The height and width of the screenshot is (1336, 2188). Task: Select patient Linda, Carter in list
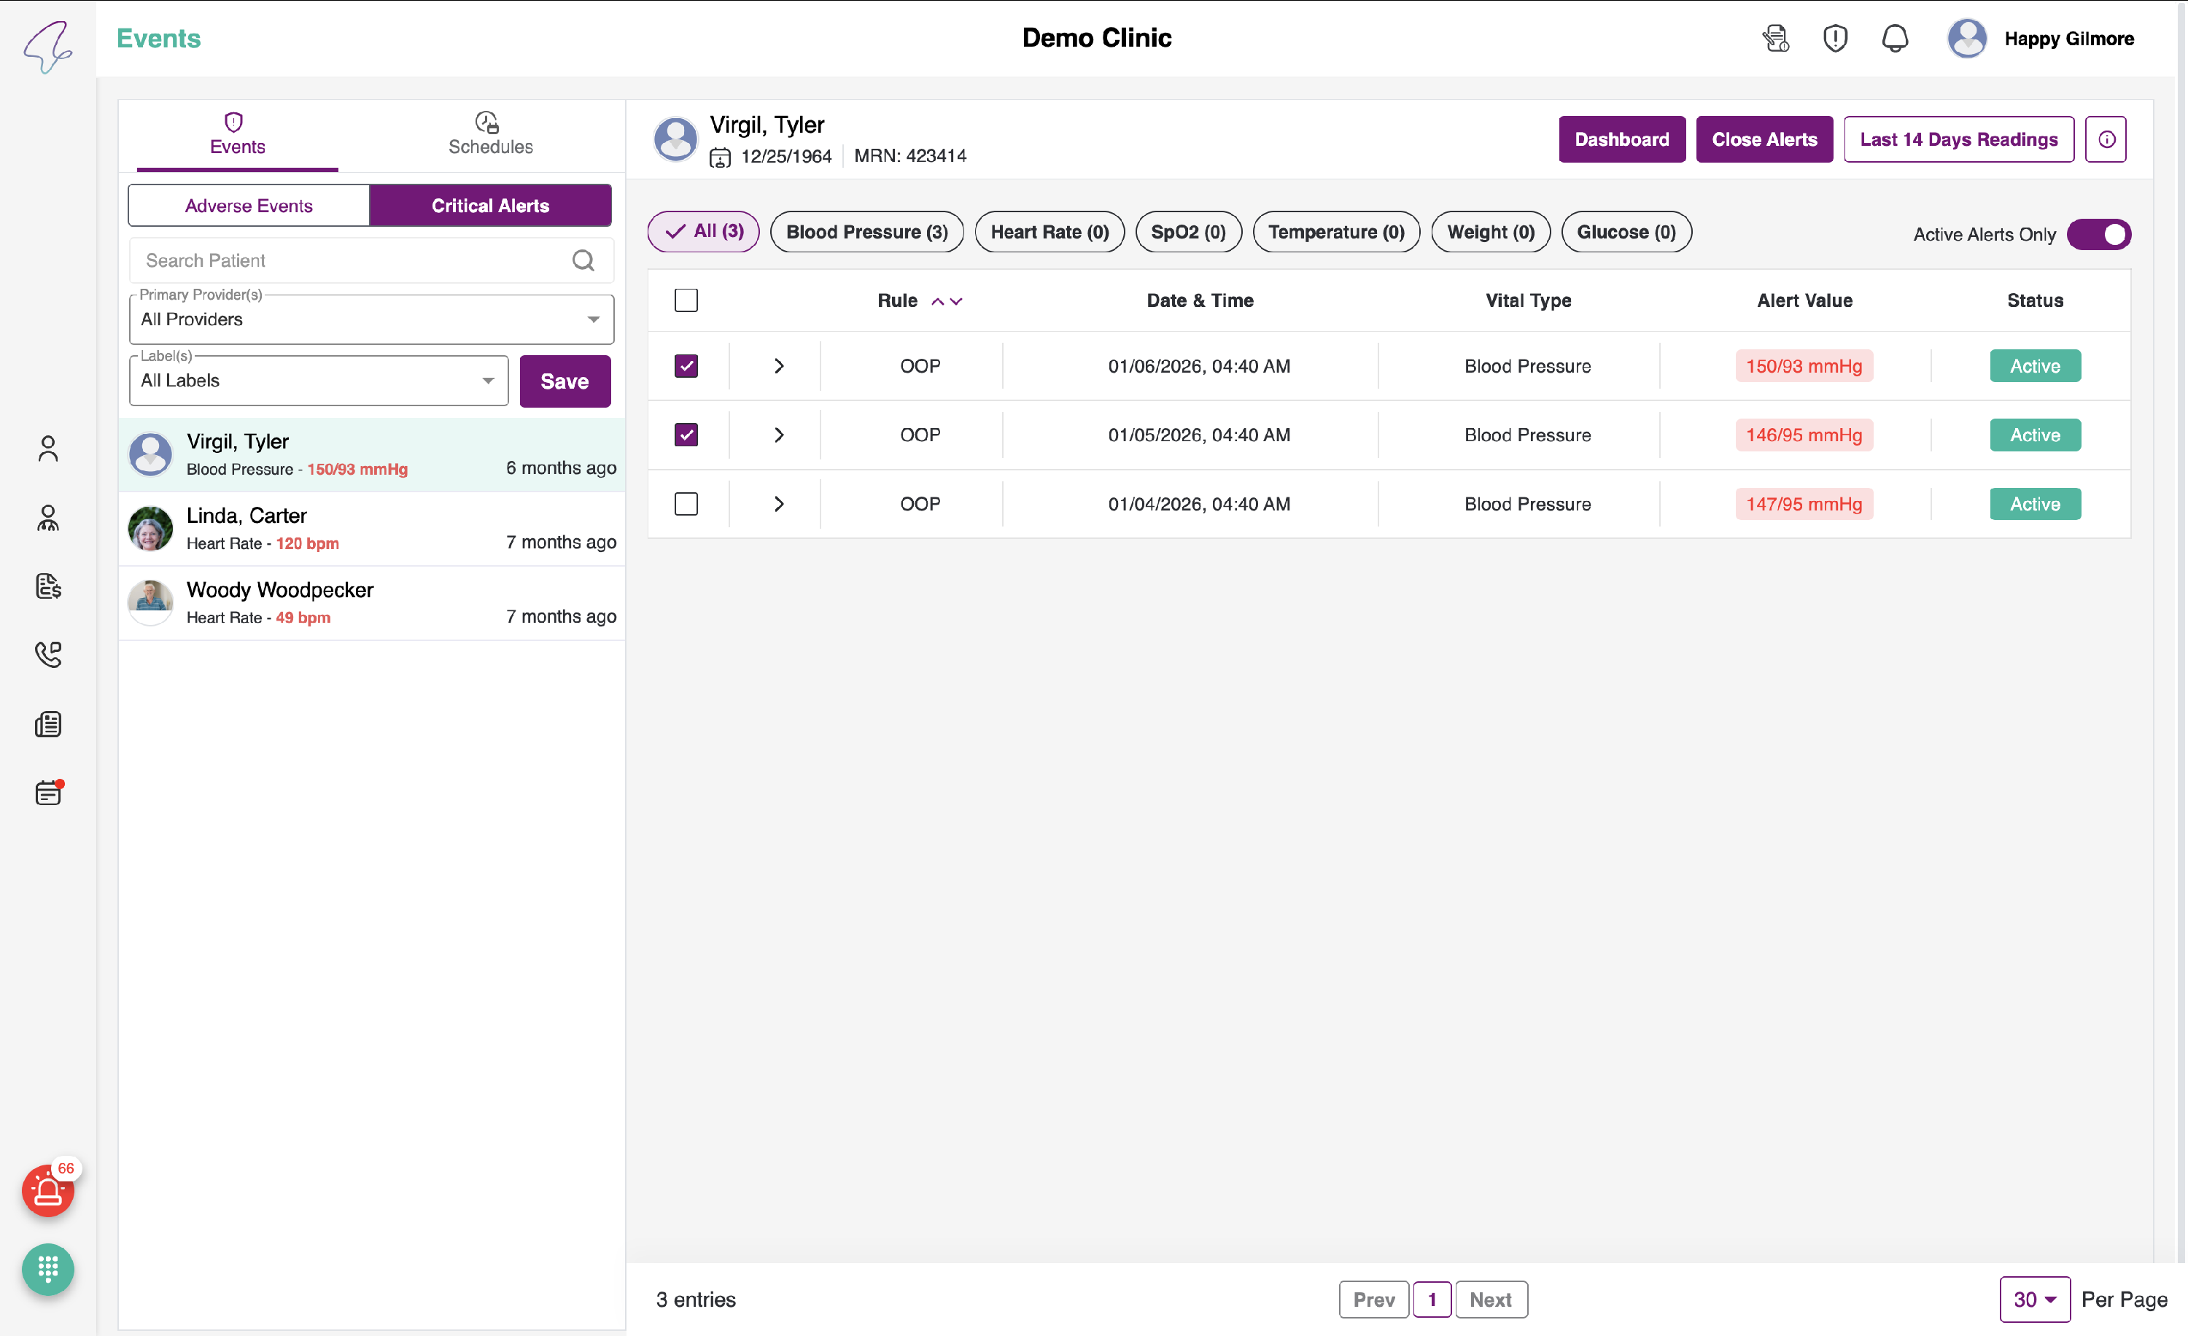371,528
